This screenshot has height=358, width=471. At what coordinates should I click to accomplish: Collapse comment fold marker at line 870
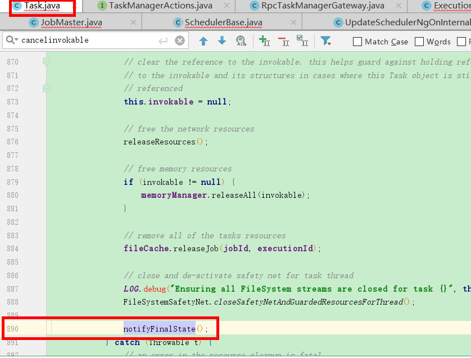coord(46,62)
